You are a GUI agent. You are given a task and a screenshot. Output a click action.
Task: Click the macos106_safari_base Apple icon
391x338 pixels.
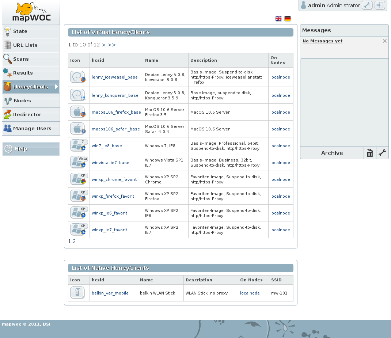[x=77, y=129]
